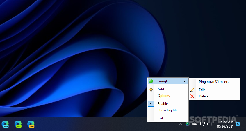Click the globe ping tray icon
246x131 pixels.
click(x=187, y=124)
